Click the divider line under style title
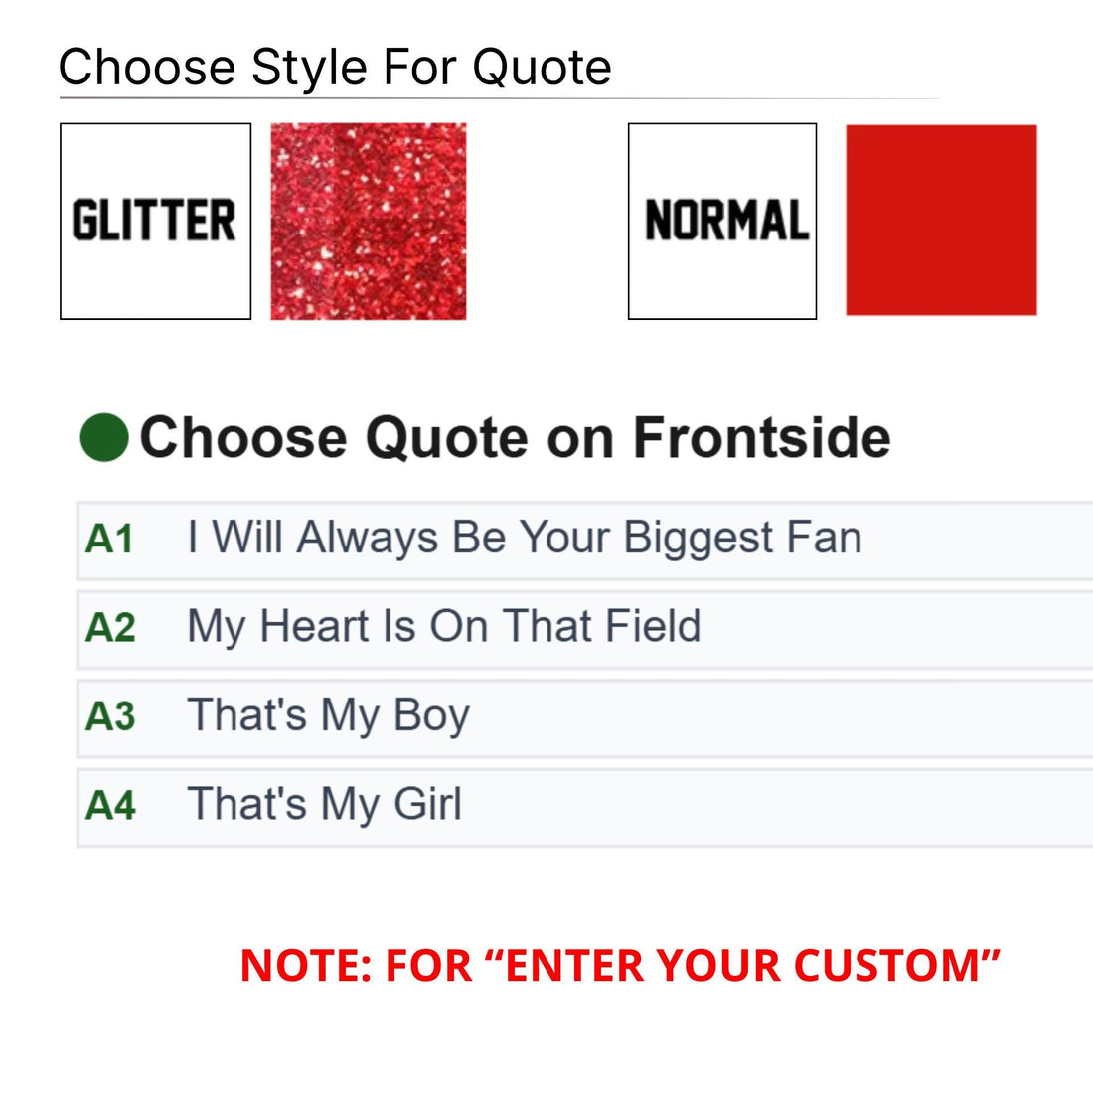This screenshot has height=1093, width=1093. (x=499, y=98)
